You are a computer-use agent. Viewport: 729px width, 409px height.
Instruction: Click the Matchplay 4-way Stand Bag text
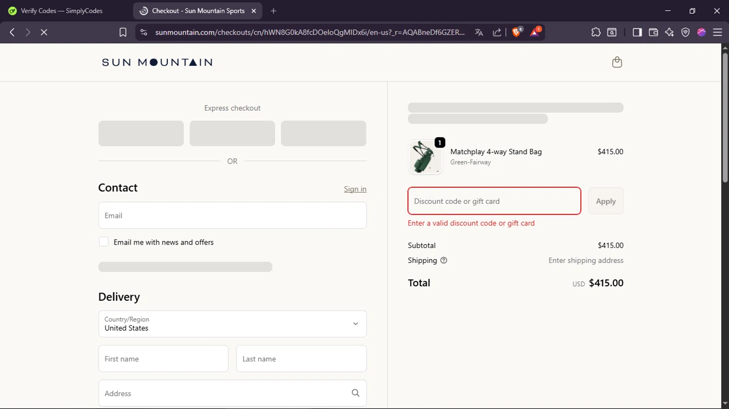496,152
